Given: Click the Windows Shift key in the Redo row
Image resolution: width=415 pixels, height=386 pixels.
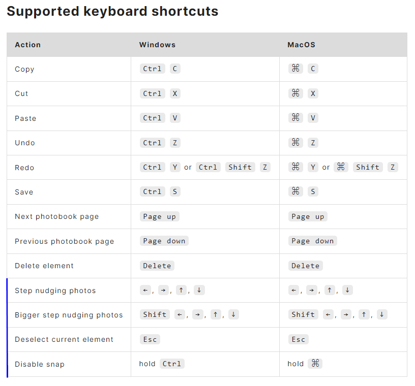Looking at the screenshot, I should [x=240, y=167].
